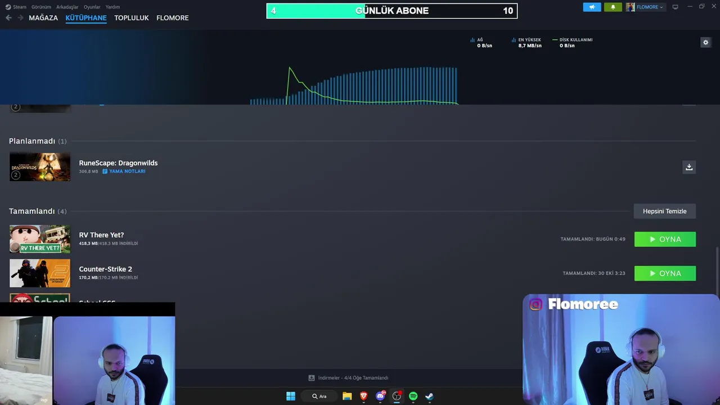Click the taskbar Ara search box
Viewport: 720px width, 405px height.
(319, 396)
